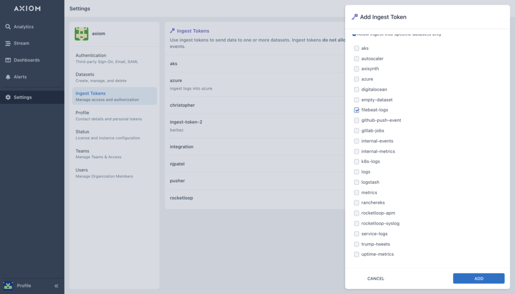Check the aks dataset checkbox
The width and height of the screenshot is (515, 294).
tap(357, 48)
